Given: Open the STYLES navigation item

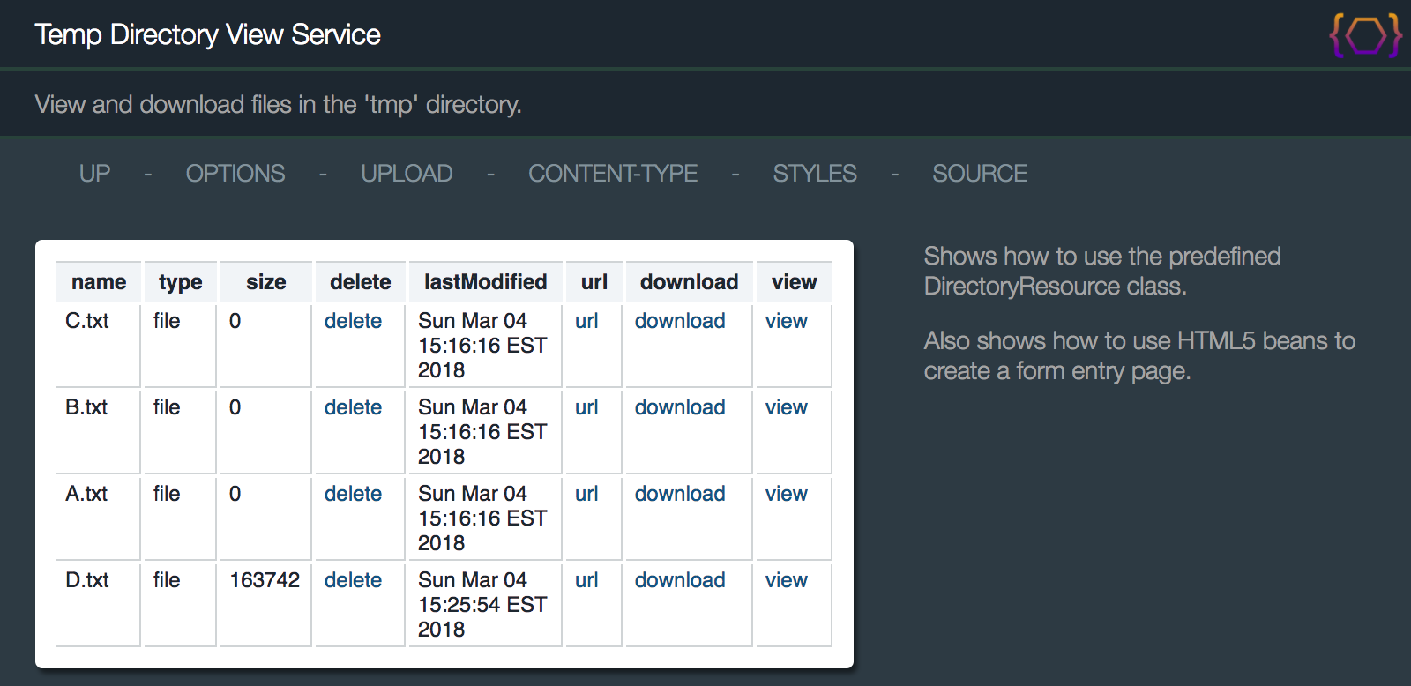Looking at the screenshot, I should pos(815,174).
